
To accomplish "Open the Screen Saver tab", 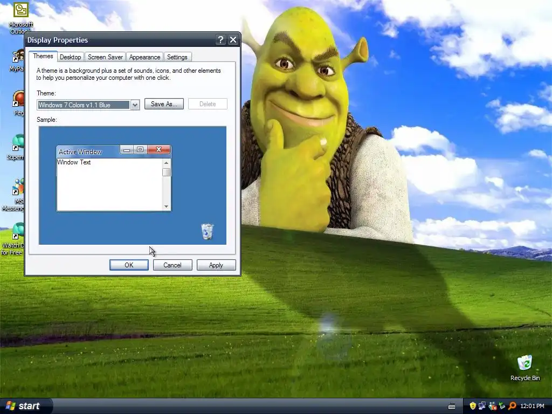I will click(105, 57).
